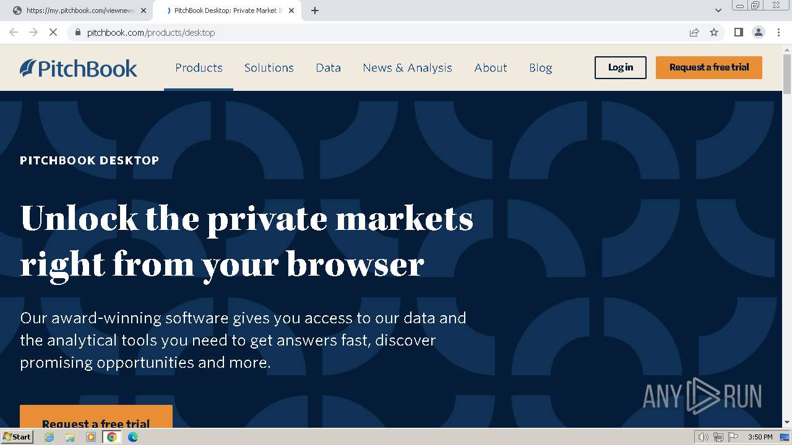Click the Action Center flag icon
This screenshot has height=445, width=792.
[x=733, y=437]
